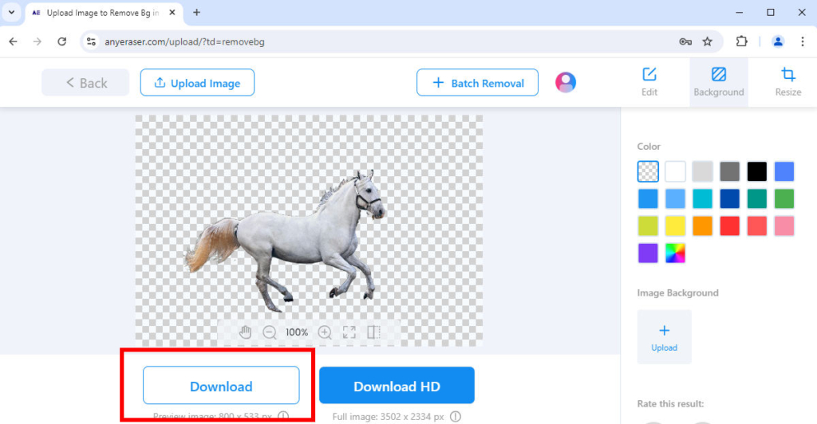Choose the cyan color swatch
Image resolution: width=817 pixels, height=424 pixels.
[x=702, y=198]
